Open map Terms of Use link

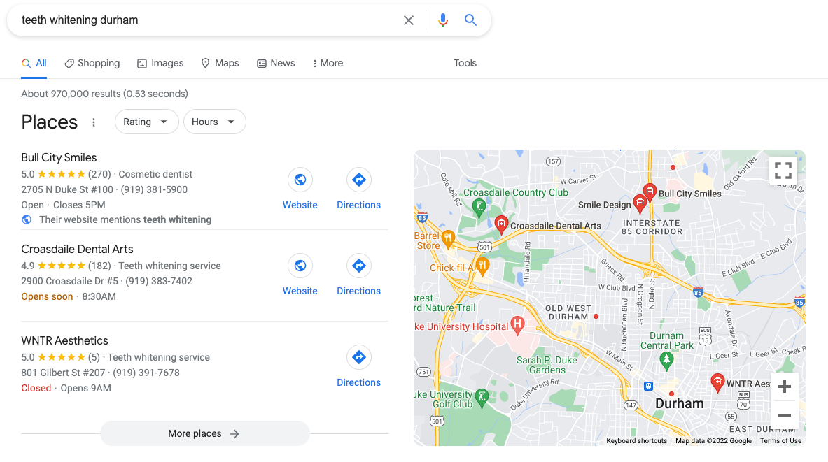[780, 441]
